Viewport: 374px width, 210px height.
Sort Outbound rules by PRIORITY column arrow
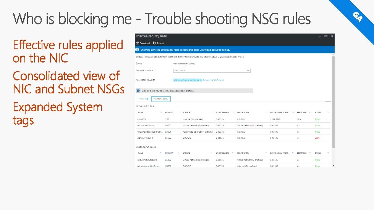point(178,153)
